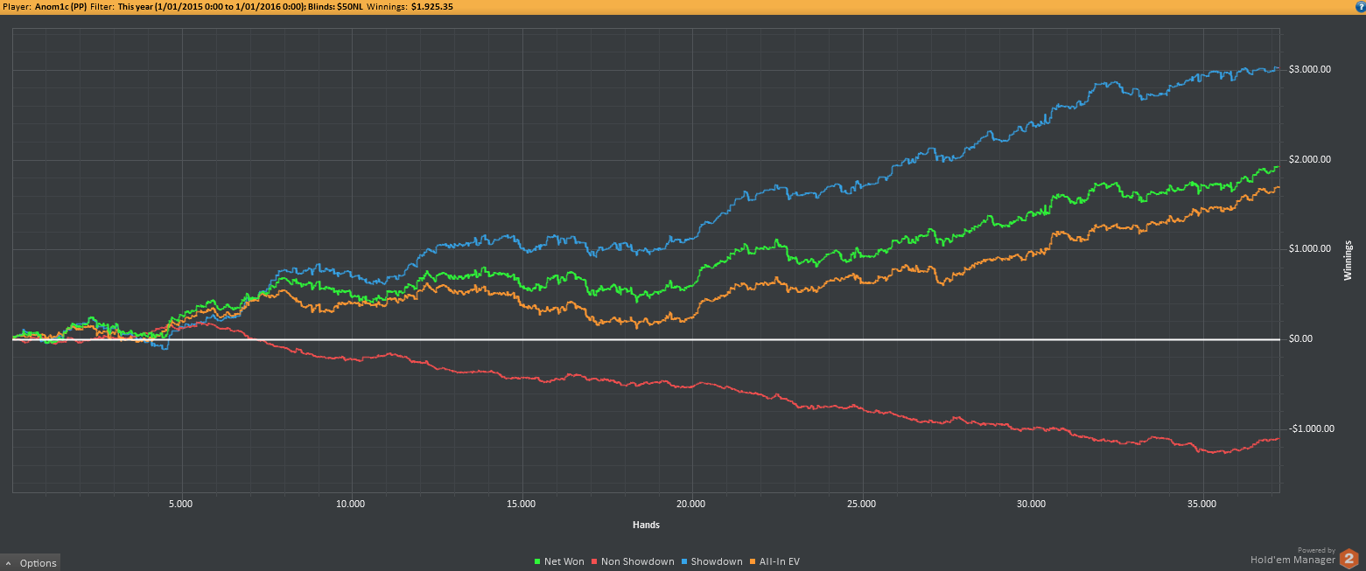Click the 30.000 hands axis label
The image size is (1366, 571).
coord(1032,505)
